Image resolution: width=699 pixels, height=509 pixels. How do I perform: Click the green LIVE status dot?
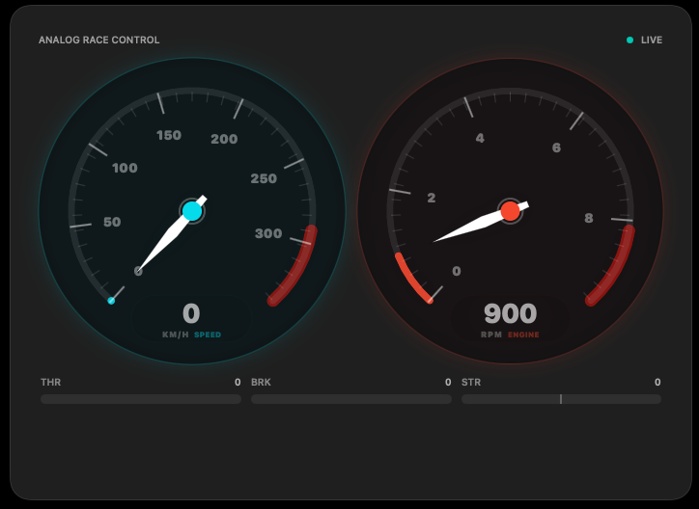tap(629, 40)
